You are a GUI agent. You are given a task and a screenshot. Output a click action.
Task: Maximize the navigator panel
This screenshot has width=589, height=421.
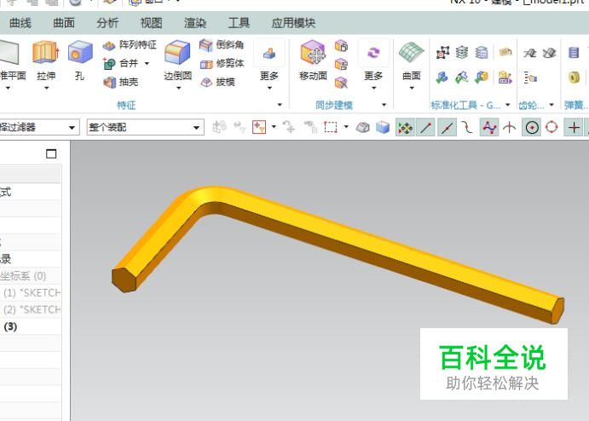51,154
